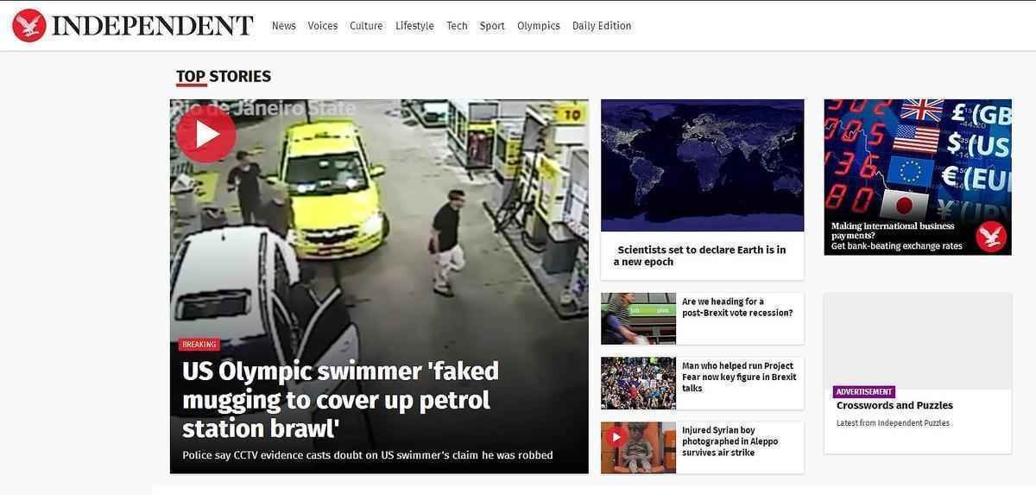1036x495 pixels.
Task: Open the Daily Edition link
Action: click(602, 26)
